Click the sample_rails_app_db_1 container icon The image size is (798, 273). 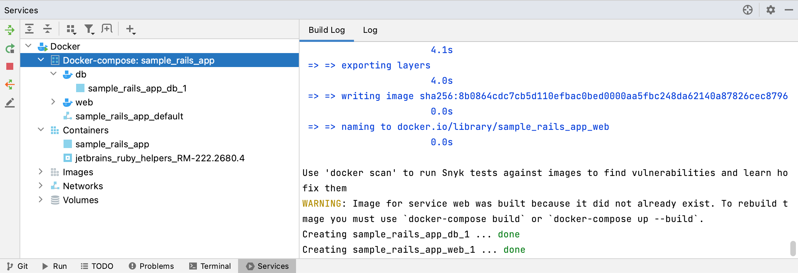coord(80,88)
